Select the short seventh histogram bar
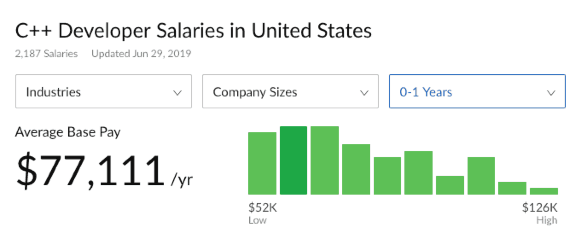The image size is (587, 233). pos(450,185)
